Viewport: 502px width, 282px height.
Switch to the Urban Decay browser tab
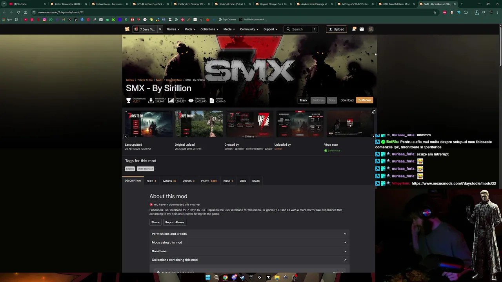click(109, 4)
